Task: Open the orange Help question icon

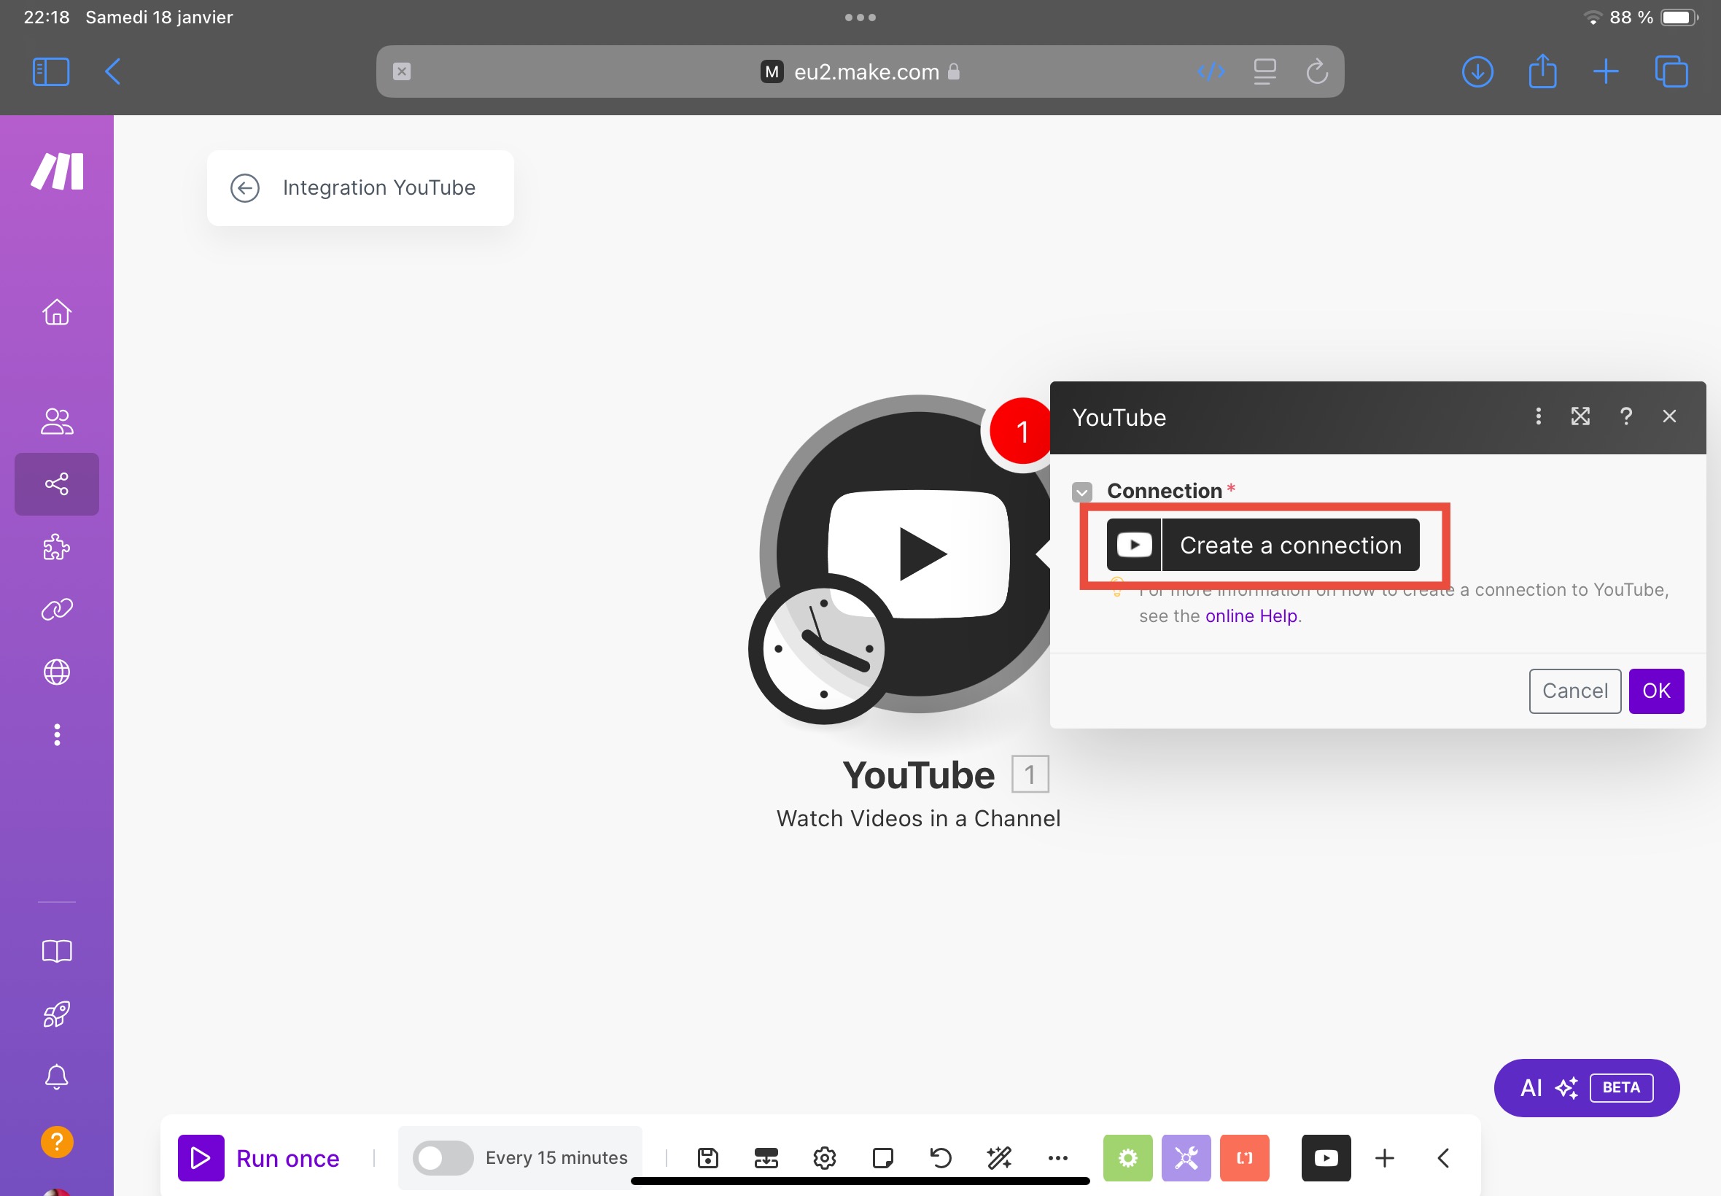Action: point(57,1141)
